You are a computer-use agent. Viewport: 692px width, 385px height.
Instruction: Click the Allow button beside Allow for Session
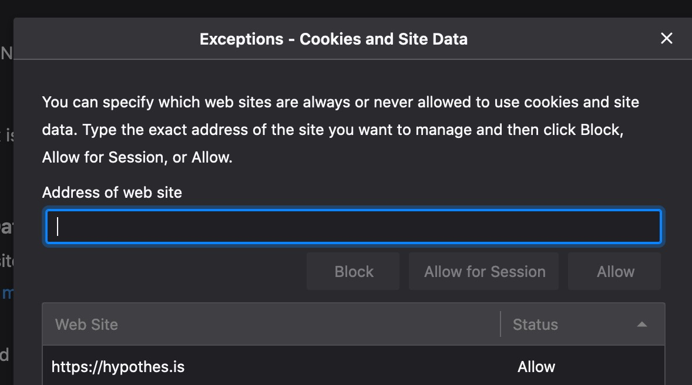point(614,271)
